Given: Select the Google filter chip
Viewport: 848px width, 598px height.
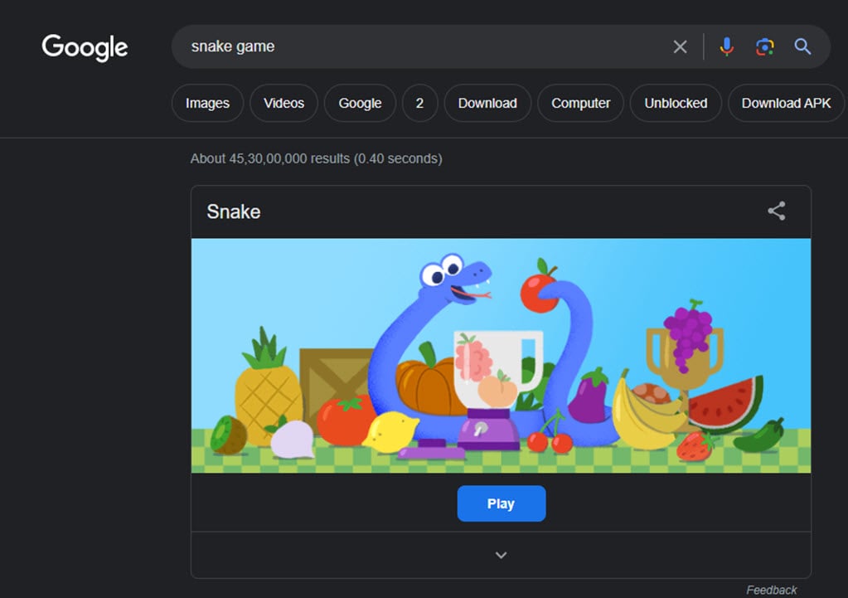Looking at the screenshot, I should [360, 104].
